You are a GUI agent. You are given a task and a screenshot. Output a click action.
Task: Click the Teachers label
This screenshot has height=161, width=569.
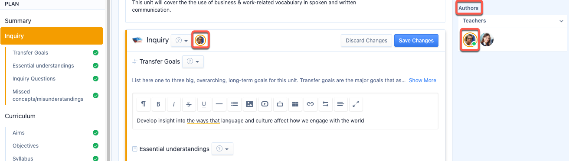(x=474, y=21)
